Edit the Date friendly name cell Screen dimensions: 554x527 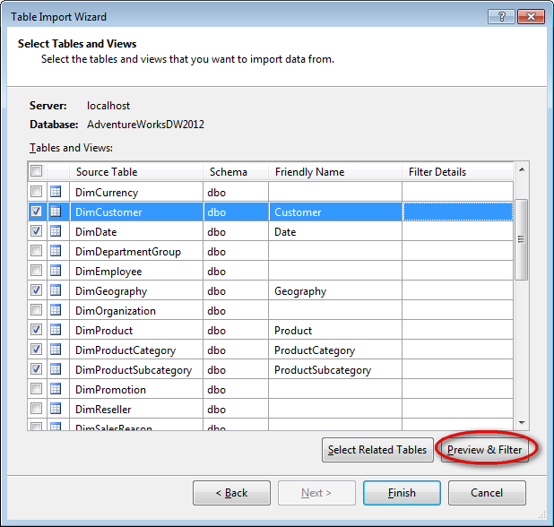[335, 232]
